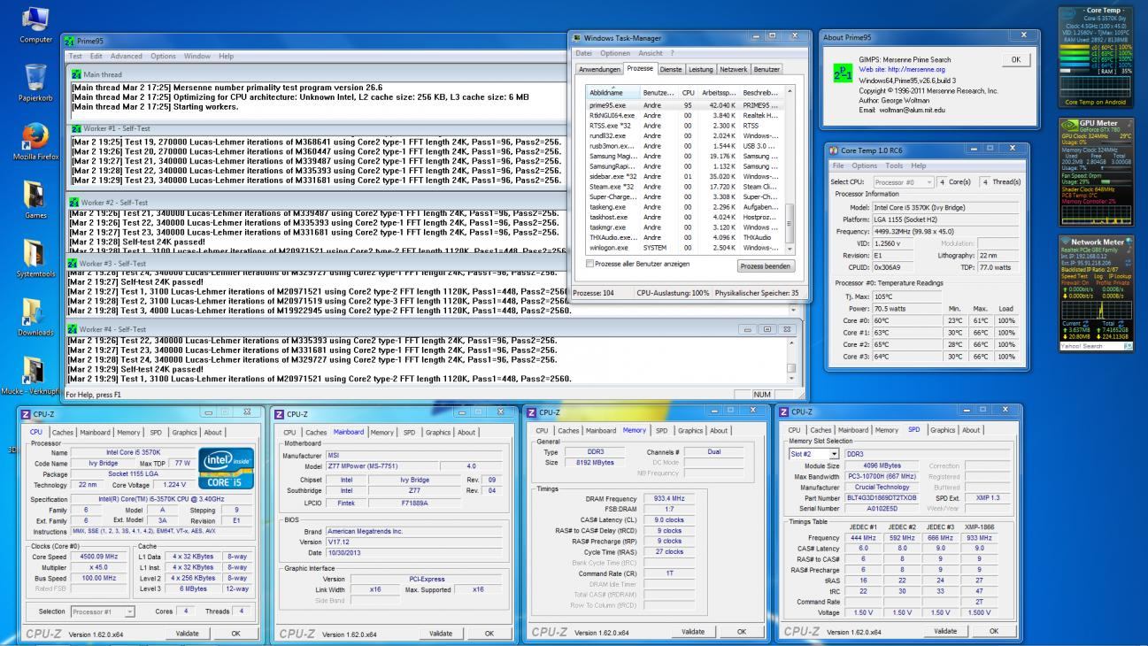
Task: Switch to the Dienste tab in Task-Manager
Action: point(671,69)
